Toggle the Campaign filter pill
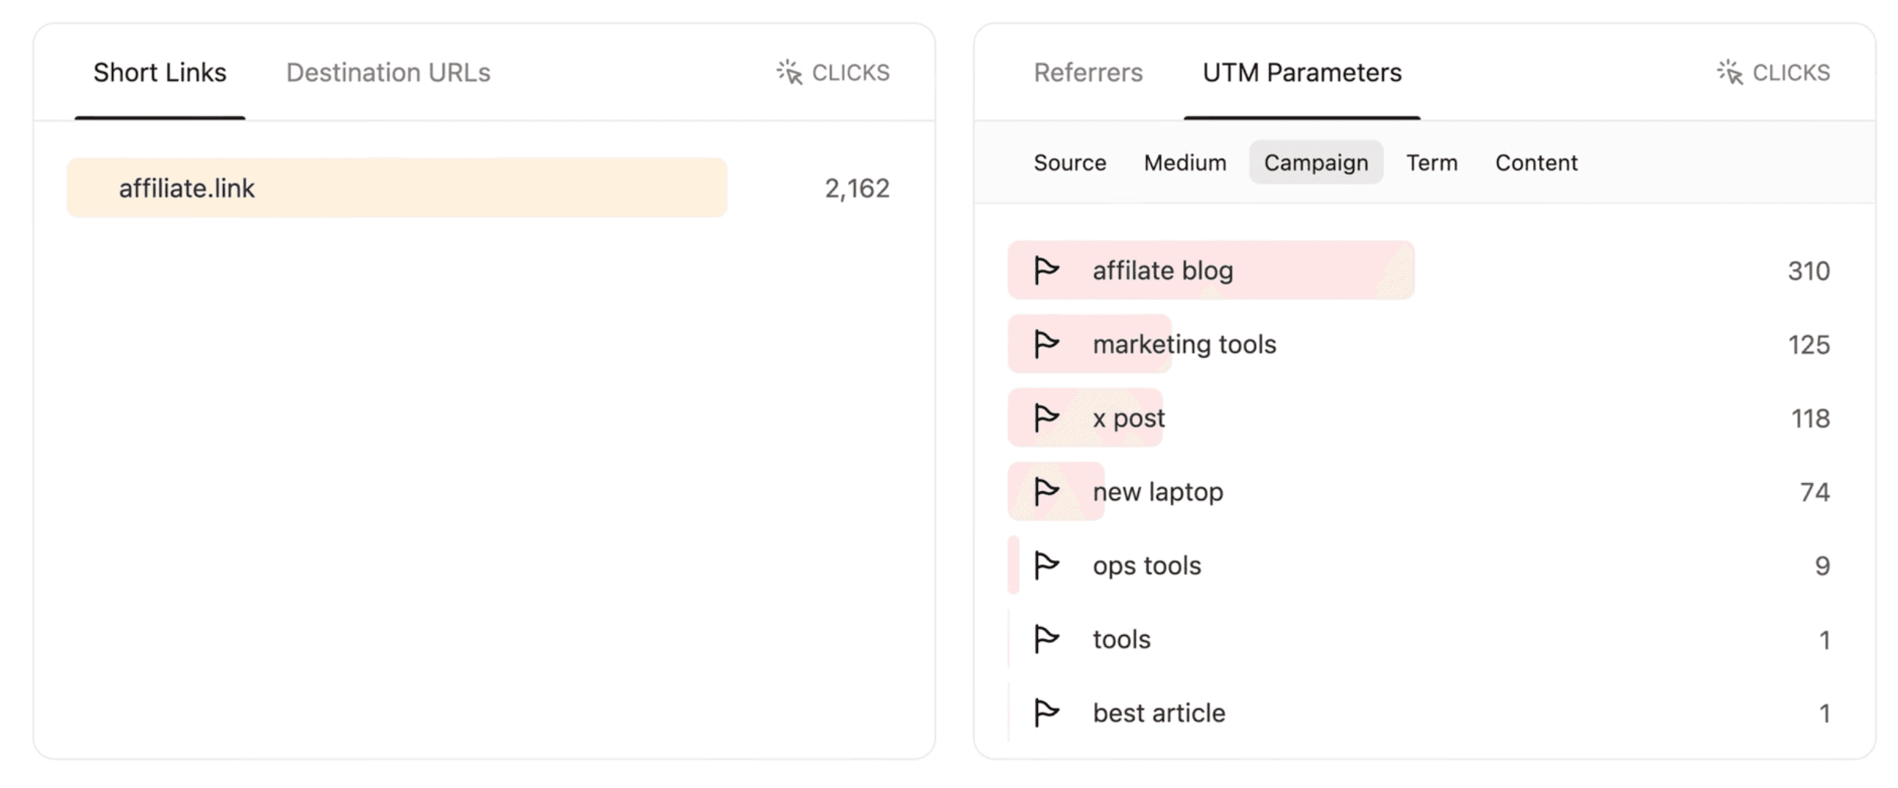The width and height of the screenshot is (1898, 788). tap(1316, 162)
